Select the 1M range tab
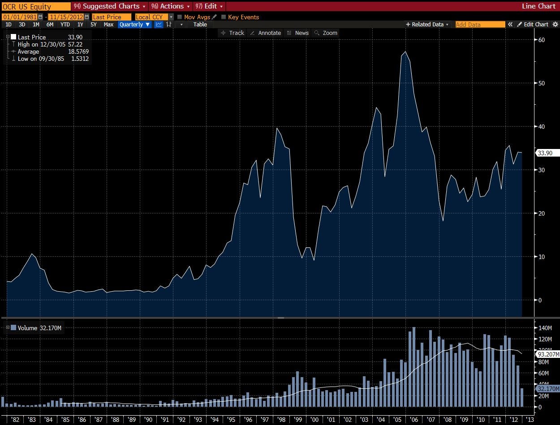 [x=36, y=24]
